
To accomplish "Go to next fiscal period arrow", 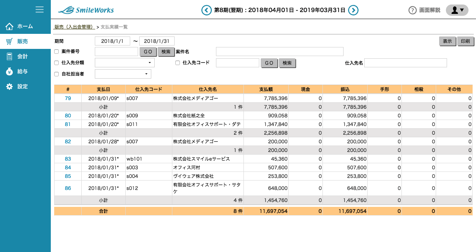I will point(353,10).
